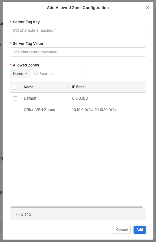Click the horizontal scrollbar in zones table
The image size is (156, 242).
77,207
